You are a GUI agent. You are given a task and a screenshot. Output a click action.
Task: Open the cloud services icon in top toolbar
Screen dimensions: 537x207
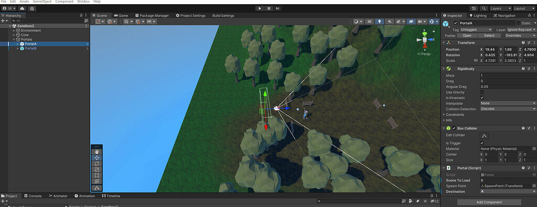pyautogui.click(x=22, y=8)
